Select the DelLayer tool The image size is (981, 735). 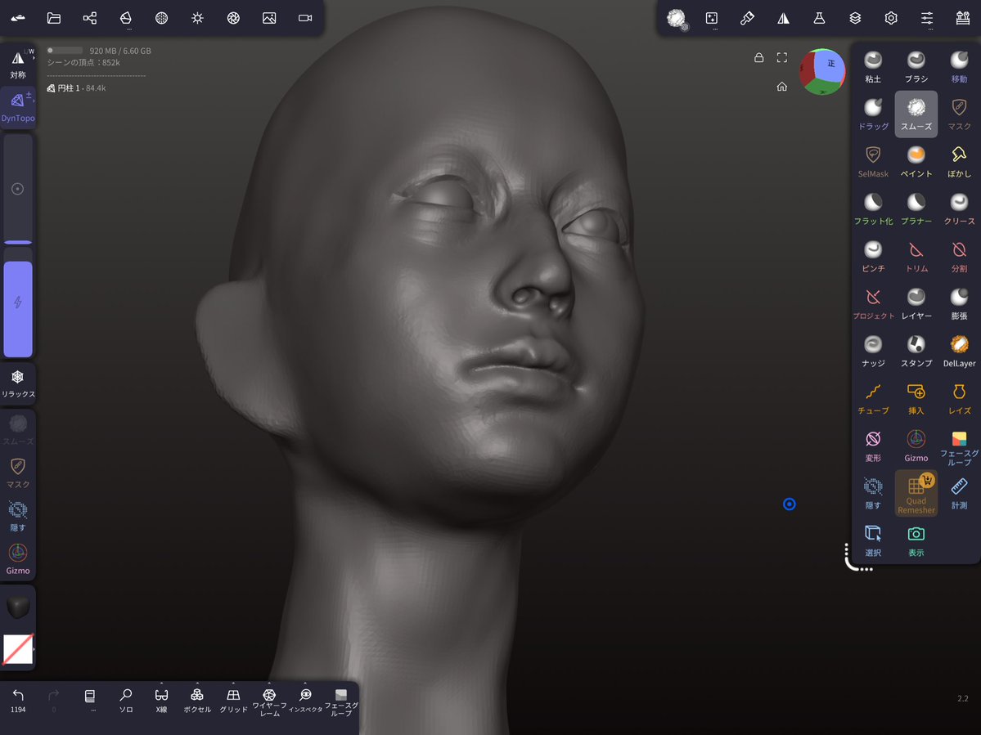[959, 352]
